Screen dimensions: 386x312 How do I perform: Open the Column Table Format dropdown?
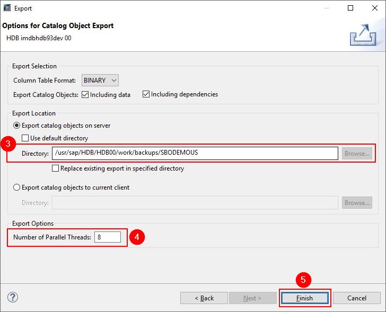(100, 81)
